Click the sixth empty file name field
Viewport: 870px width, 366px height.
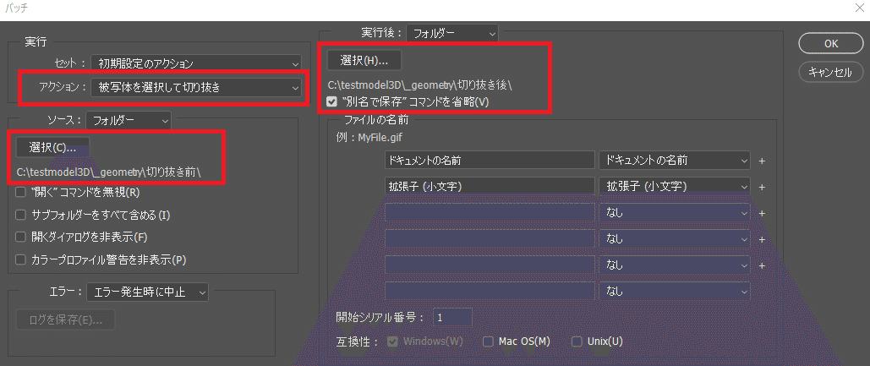click(490, 290)
